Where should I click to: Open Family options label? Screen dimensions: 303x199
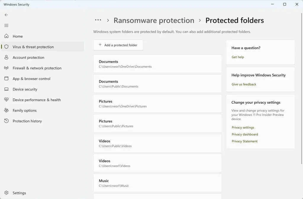tap(25, 111)
